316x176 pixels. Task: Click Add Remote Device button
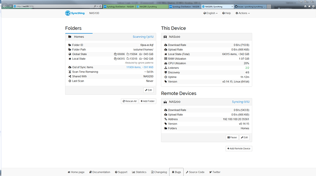[x=239, y=149]
